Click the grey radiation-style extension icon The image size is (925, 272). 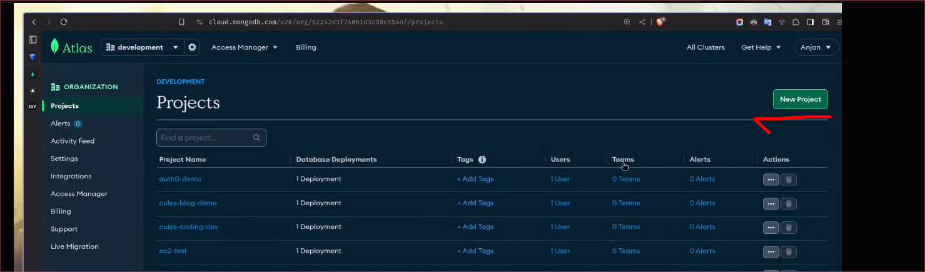(x=781, y=22)
